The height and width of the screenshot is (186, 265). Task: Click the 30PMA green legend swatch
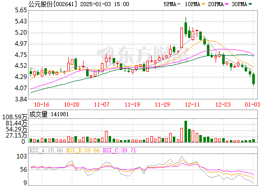(x=250, y=4)
